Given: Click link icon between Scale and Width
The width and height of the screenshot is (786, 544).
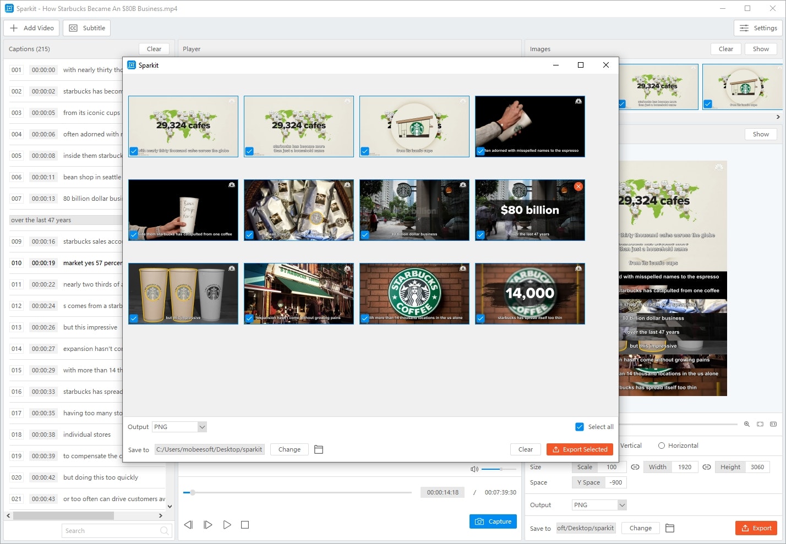Looking at the screenshot, I should (635, 467).
